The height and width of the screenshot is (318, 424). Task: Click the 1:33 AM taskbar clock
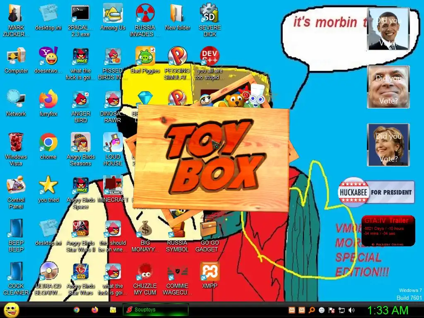[388, 310]
